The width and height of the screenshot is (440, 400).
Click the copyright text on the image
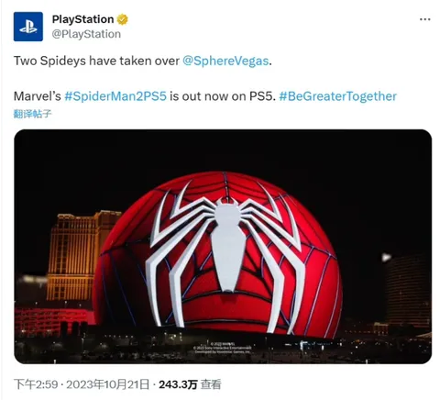(x=223, y=348)
